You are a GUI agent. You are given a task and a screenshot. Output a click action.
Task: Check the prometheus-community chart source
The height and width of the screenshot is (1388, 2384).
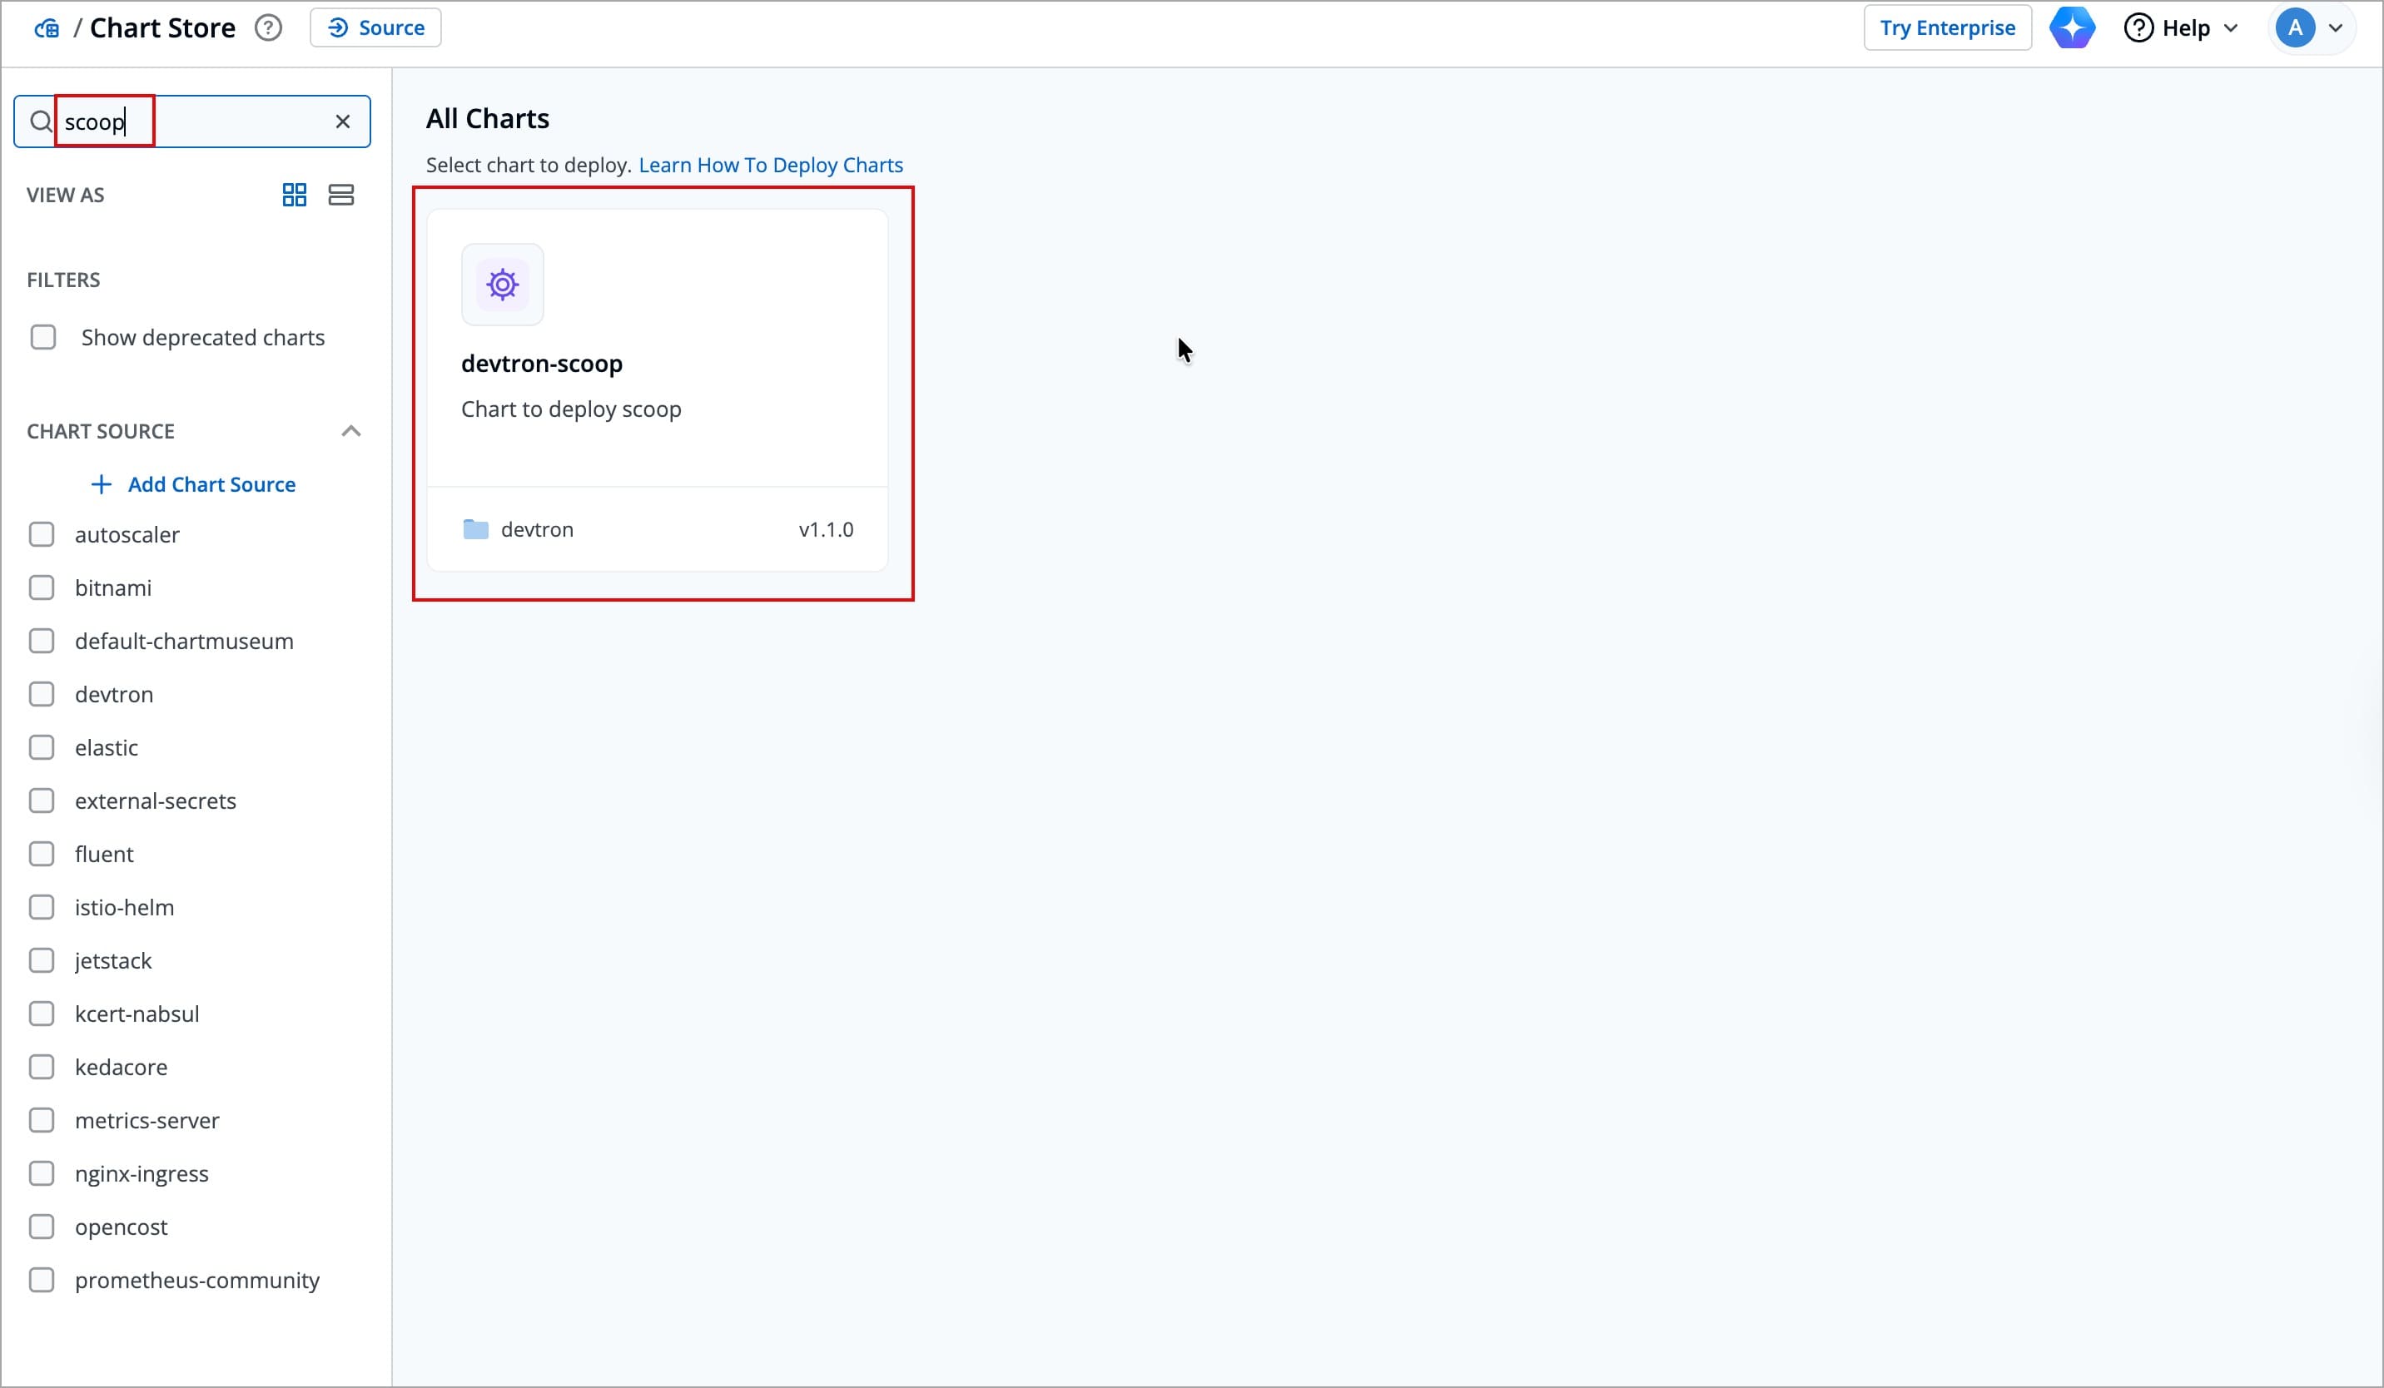(x=42, y=1280)
